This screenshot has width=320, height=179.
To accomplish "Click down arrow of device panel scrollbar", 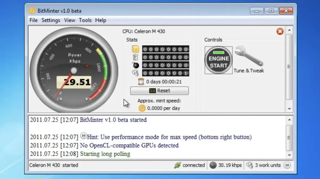I will click(x=289, y=109).
